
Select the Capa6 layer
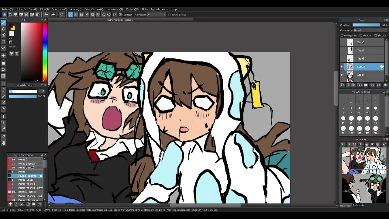(x=362, y=50)
